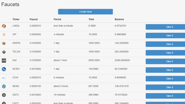Claim the SCRIV faucet payout
Image resolution: width=185 pixels, height=104 pixels.
tap(165, 70)
